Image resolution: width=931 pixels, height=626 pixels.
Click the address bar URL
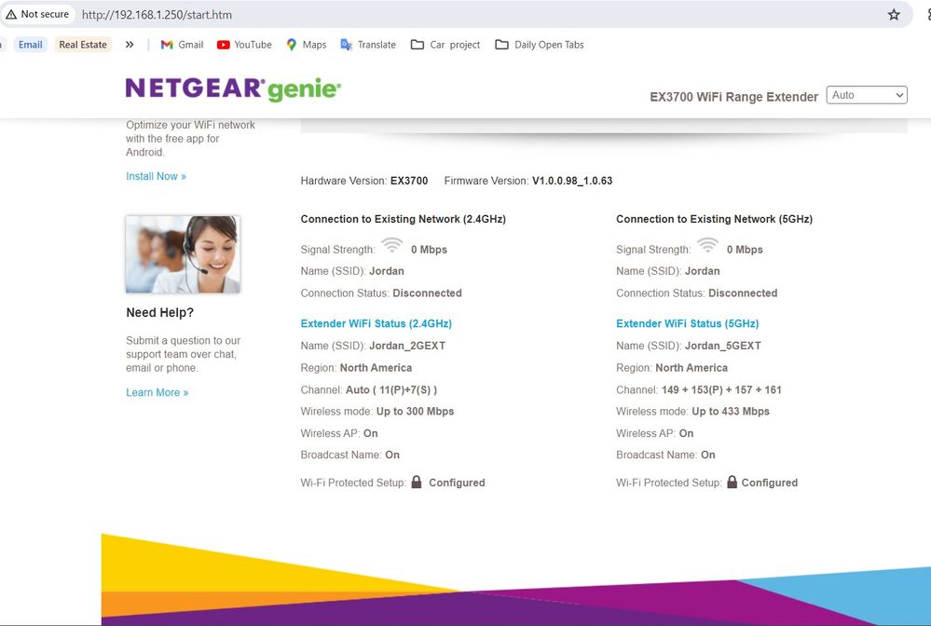click(x=157, y=15)
